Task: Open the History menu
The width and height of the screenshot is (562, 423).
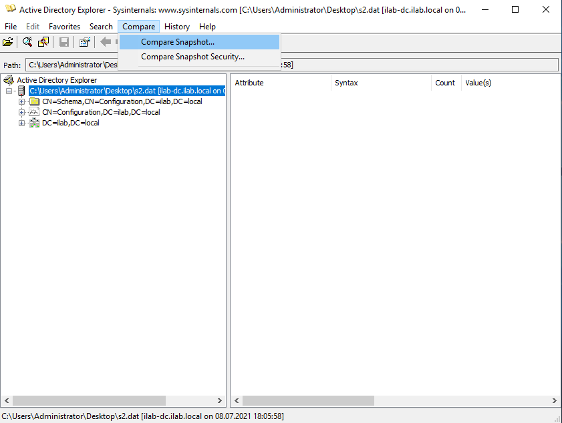Action: coord(176,27)
